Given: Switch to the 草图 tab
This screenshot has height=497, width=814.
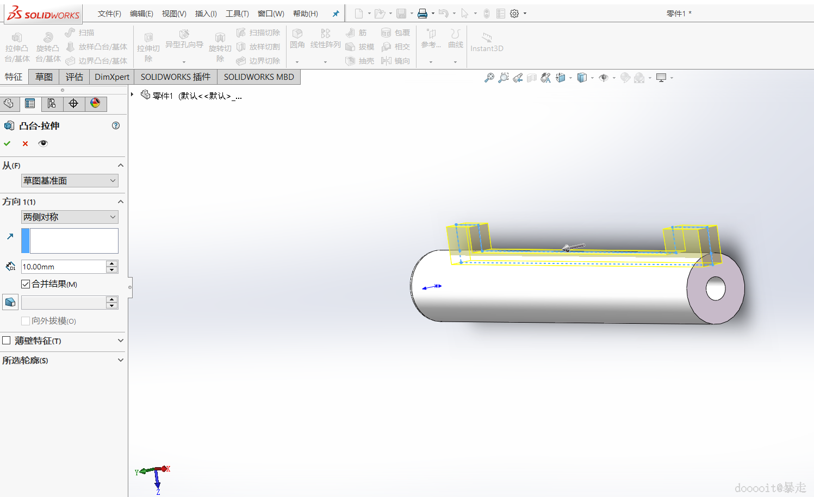Looking at the screenshot, I should click(44, 77).
